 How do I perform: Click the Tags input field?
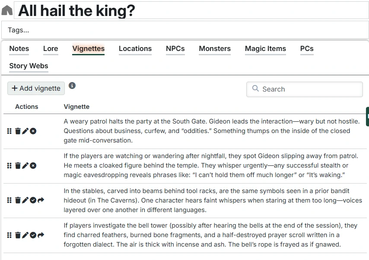tap(184, 30)
